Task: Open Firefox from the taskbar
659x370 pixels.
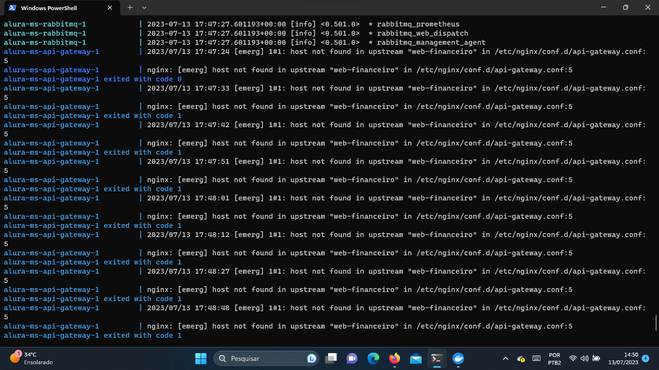Action: (395, 358)
